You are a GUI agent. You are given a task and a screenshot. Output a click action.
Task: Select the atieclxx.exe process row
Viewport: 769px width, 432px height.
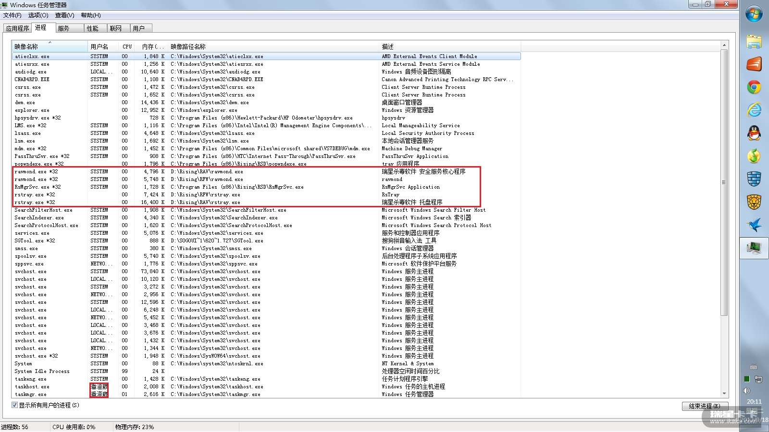click(x=266, y=56)
